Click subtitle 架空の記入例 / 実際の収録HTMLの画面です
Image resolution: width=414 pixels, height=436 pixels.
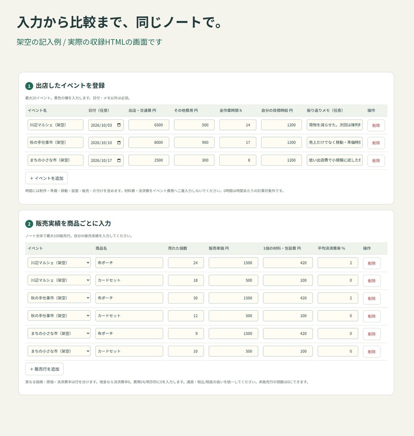click(x=89, y=42)
